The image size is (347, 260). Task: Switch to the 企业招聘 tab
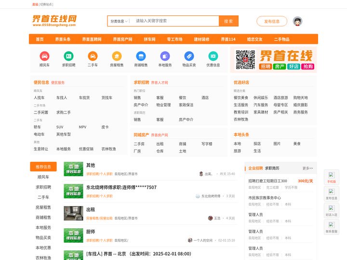[255, 168]
